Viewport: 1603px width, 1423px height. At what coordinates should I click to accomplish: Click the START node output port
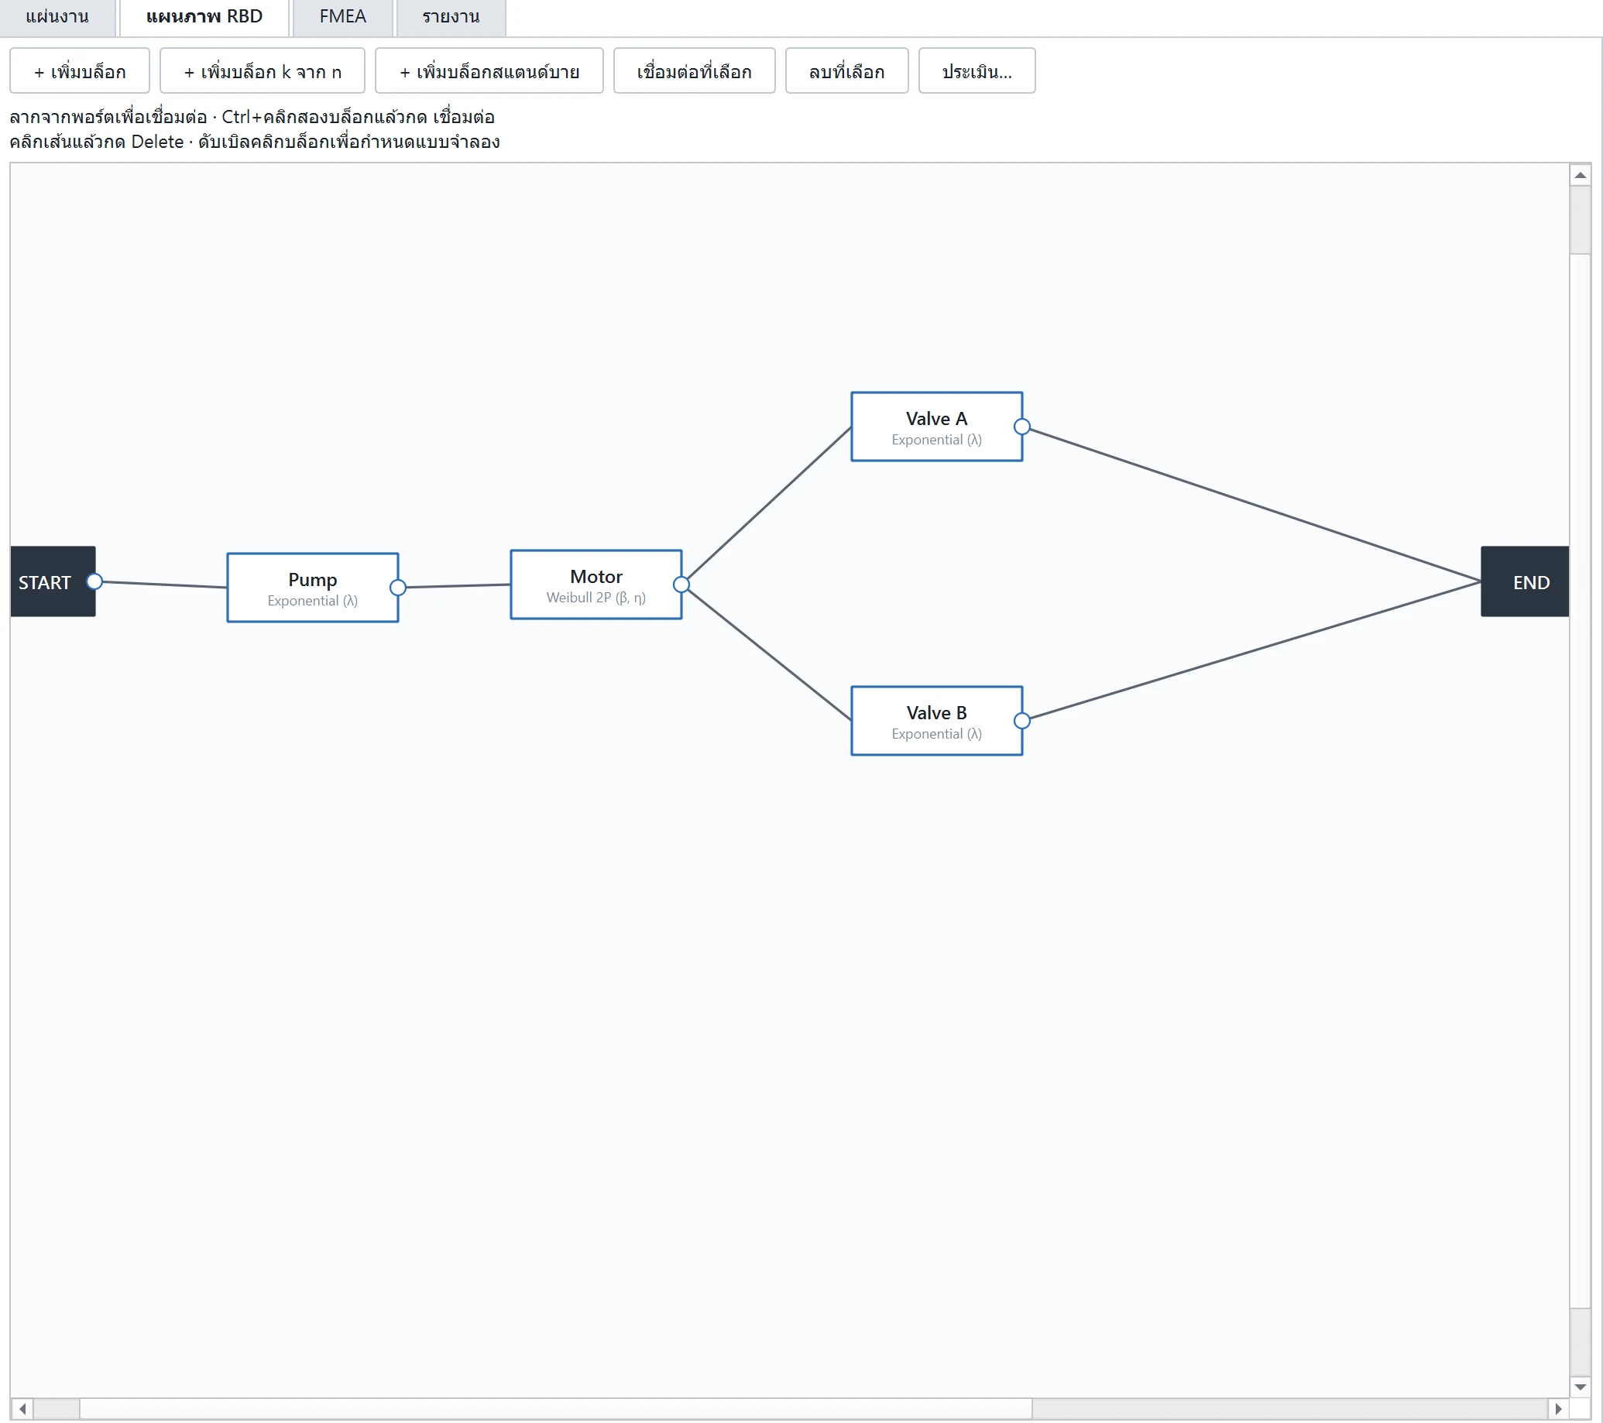pos(95,581)
